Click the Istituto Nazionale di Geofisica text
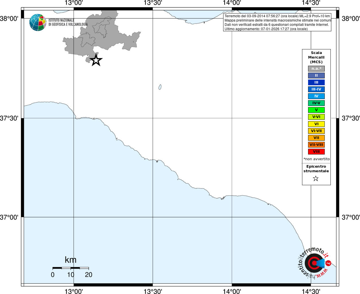Image resolution: width=360 pixels, height=294 pixels. 68,22
